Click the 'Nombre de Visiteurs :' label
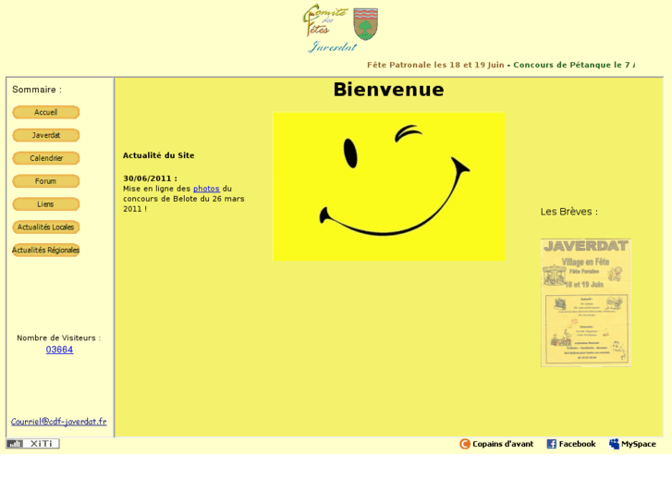Viewport: 672px width, 504px height. pyautogui.click(x=59, y=338)
